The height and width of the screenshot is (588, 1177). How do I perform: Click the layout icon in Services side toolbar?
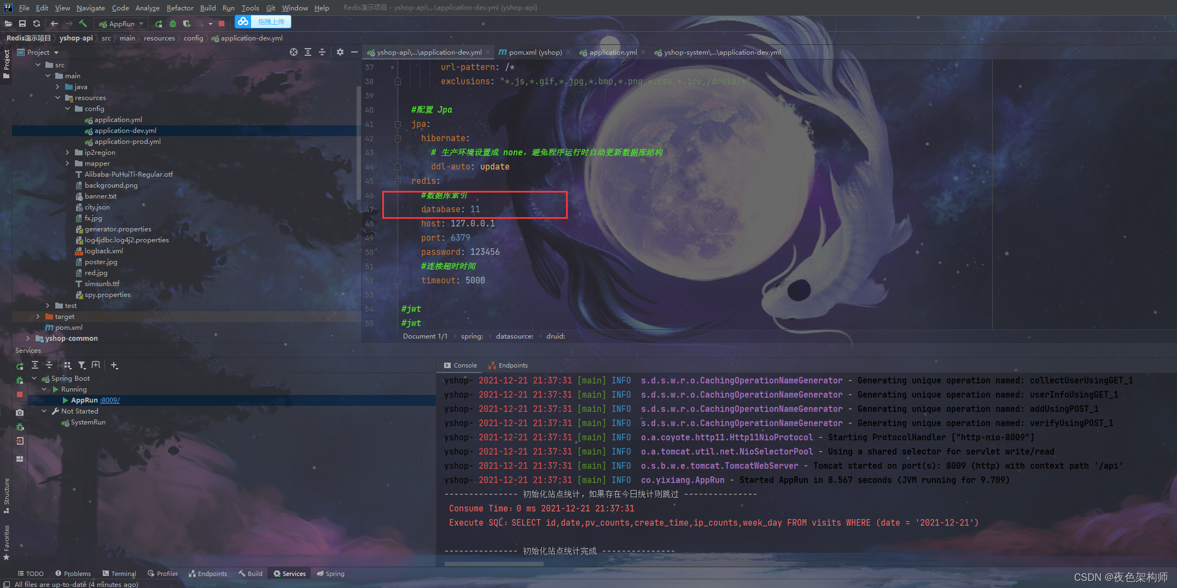(x=20, y=459)
